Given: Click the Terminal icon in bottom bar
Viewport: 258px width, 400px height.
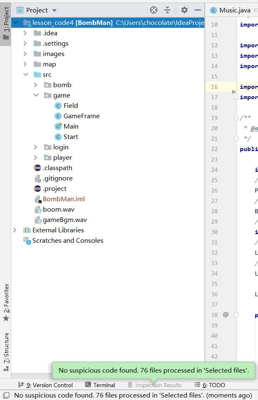Looking at the screenshot, I should pos(88,385).
